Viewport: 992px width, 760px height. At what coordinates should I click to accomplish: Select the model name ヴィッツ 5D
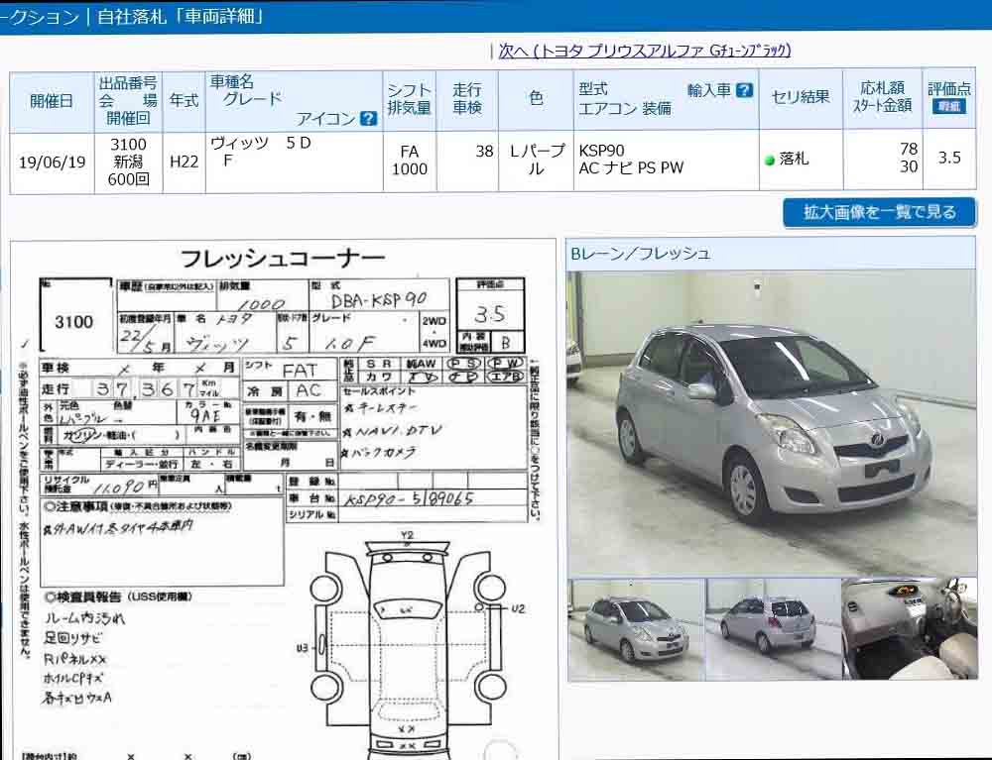260,144
